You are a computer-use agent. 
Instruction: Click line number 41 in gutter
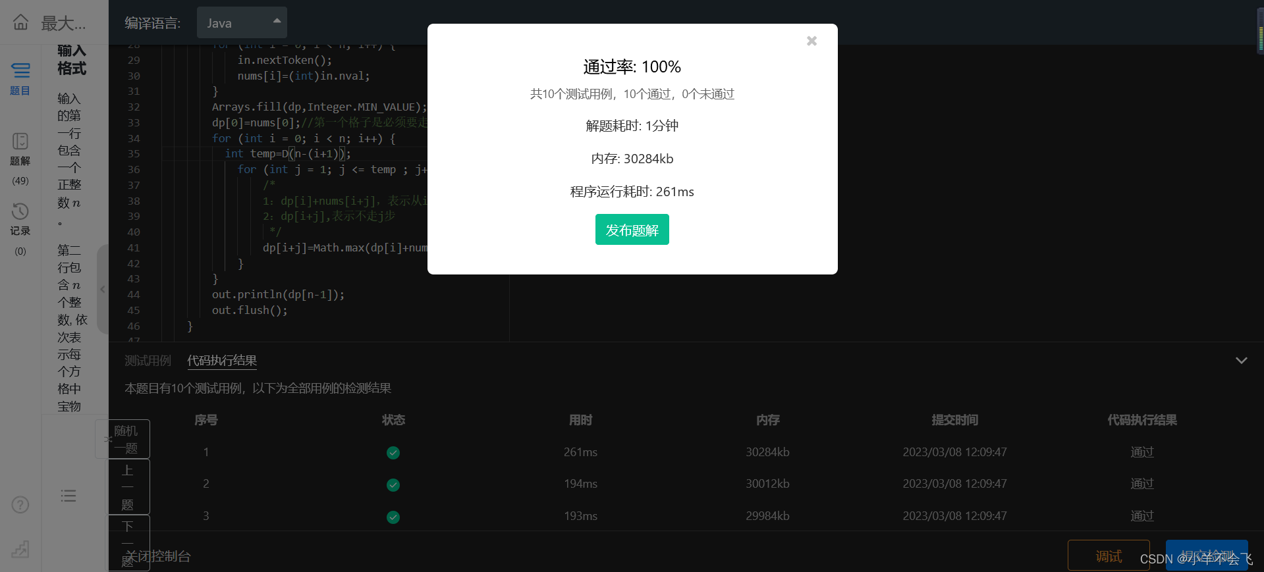[x=134, y=248]
